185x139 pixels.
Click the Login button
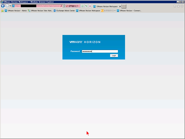tap(114, 55)
